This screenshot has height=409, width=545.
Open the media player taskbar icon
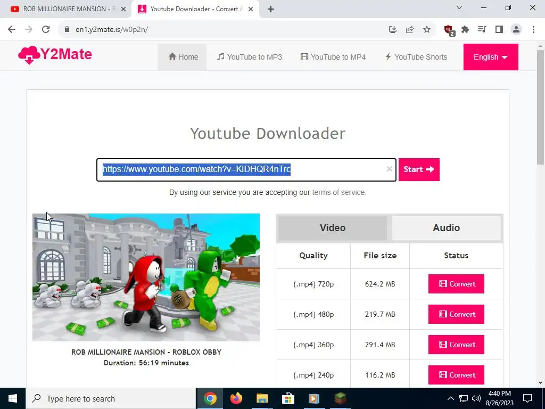tap(314, 398)
